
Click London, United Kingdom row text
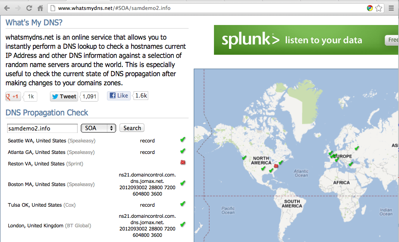point(50,225)
